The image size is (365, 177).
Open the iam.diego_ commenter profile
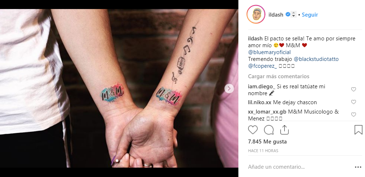(x=262, y=87)
